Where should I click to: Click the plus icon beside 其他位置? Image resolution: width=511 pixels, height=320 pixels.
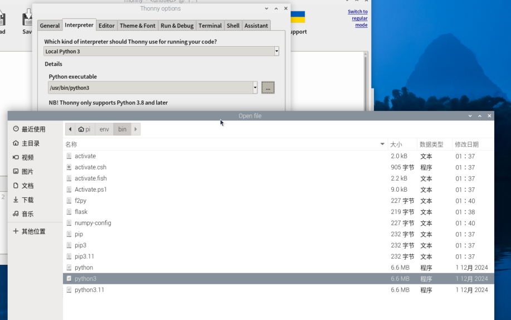coord(16,231)
